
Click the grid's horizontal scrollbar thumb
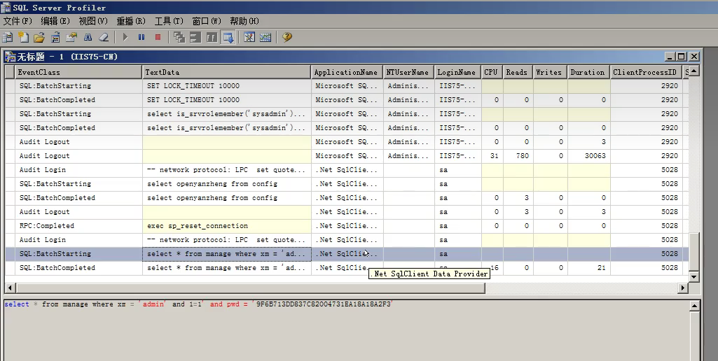point(250,288)
